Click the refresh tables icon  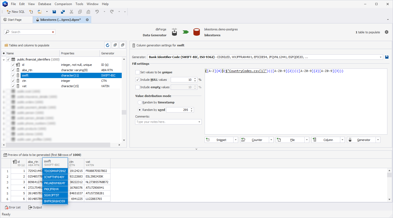[108, 45]
